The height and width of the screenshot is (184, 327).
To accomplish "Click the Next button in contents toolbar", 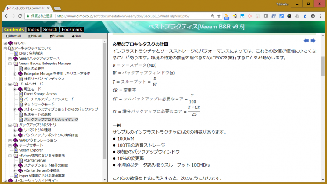I will pyautogui.click(x=76, y=36).
